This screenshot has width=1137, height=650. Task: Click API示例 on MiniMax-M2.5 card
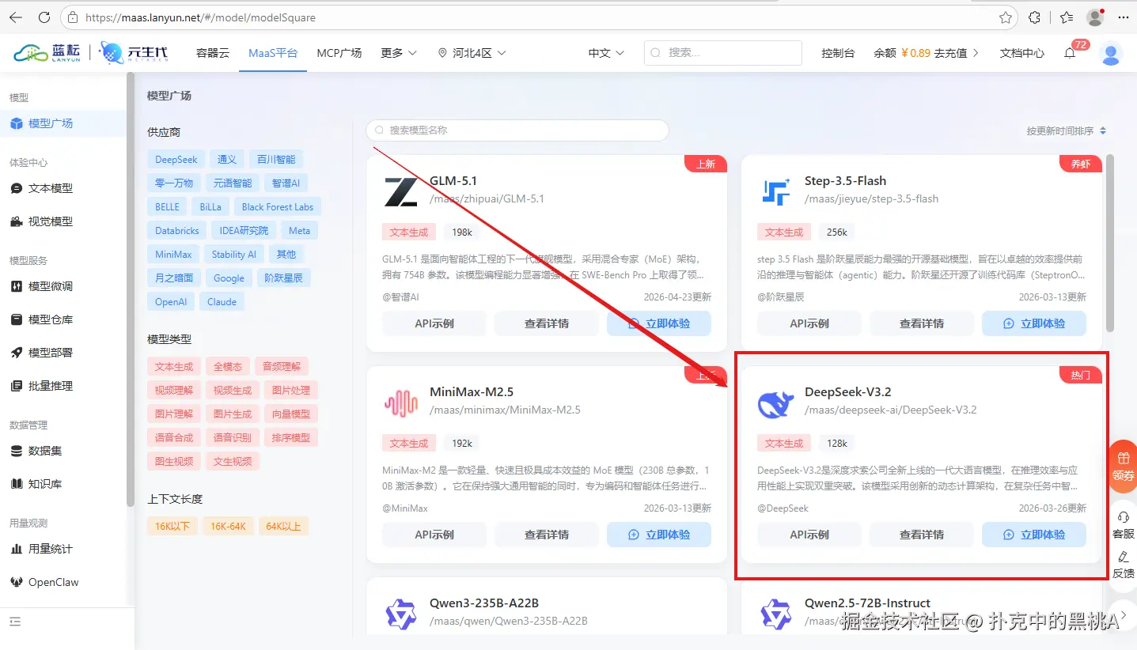point(434,535)
